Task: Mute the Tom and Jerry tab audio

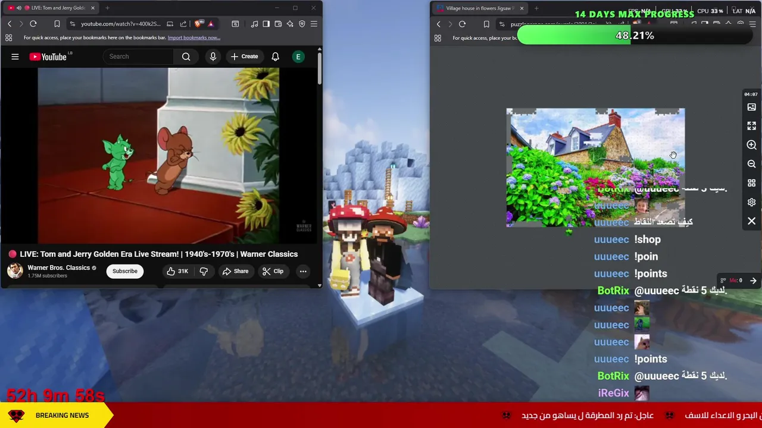Action: point(18,8)
